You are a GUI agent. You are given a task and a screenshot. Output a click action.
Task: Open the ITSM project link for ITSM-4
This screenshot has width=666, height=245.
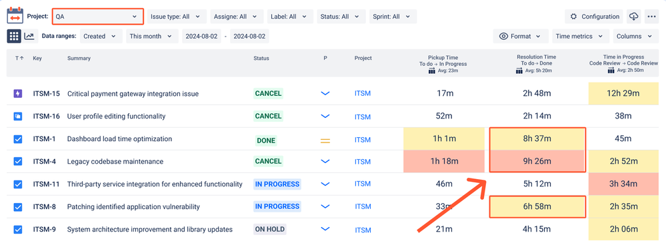(x=363, y=162)
